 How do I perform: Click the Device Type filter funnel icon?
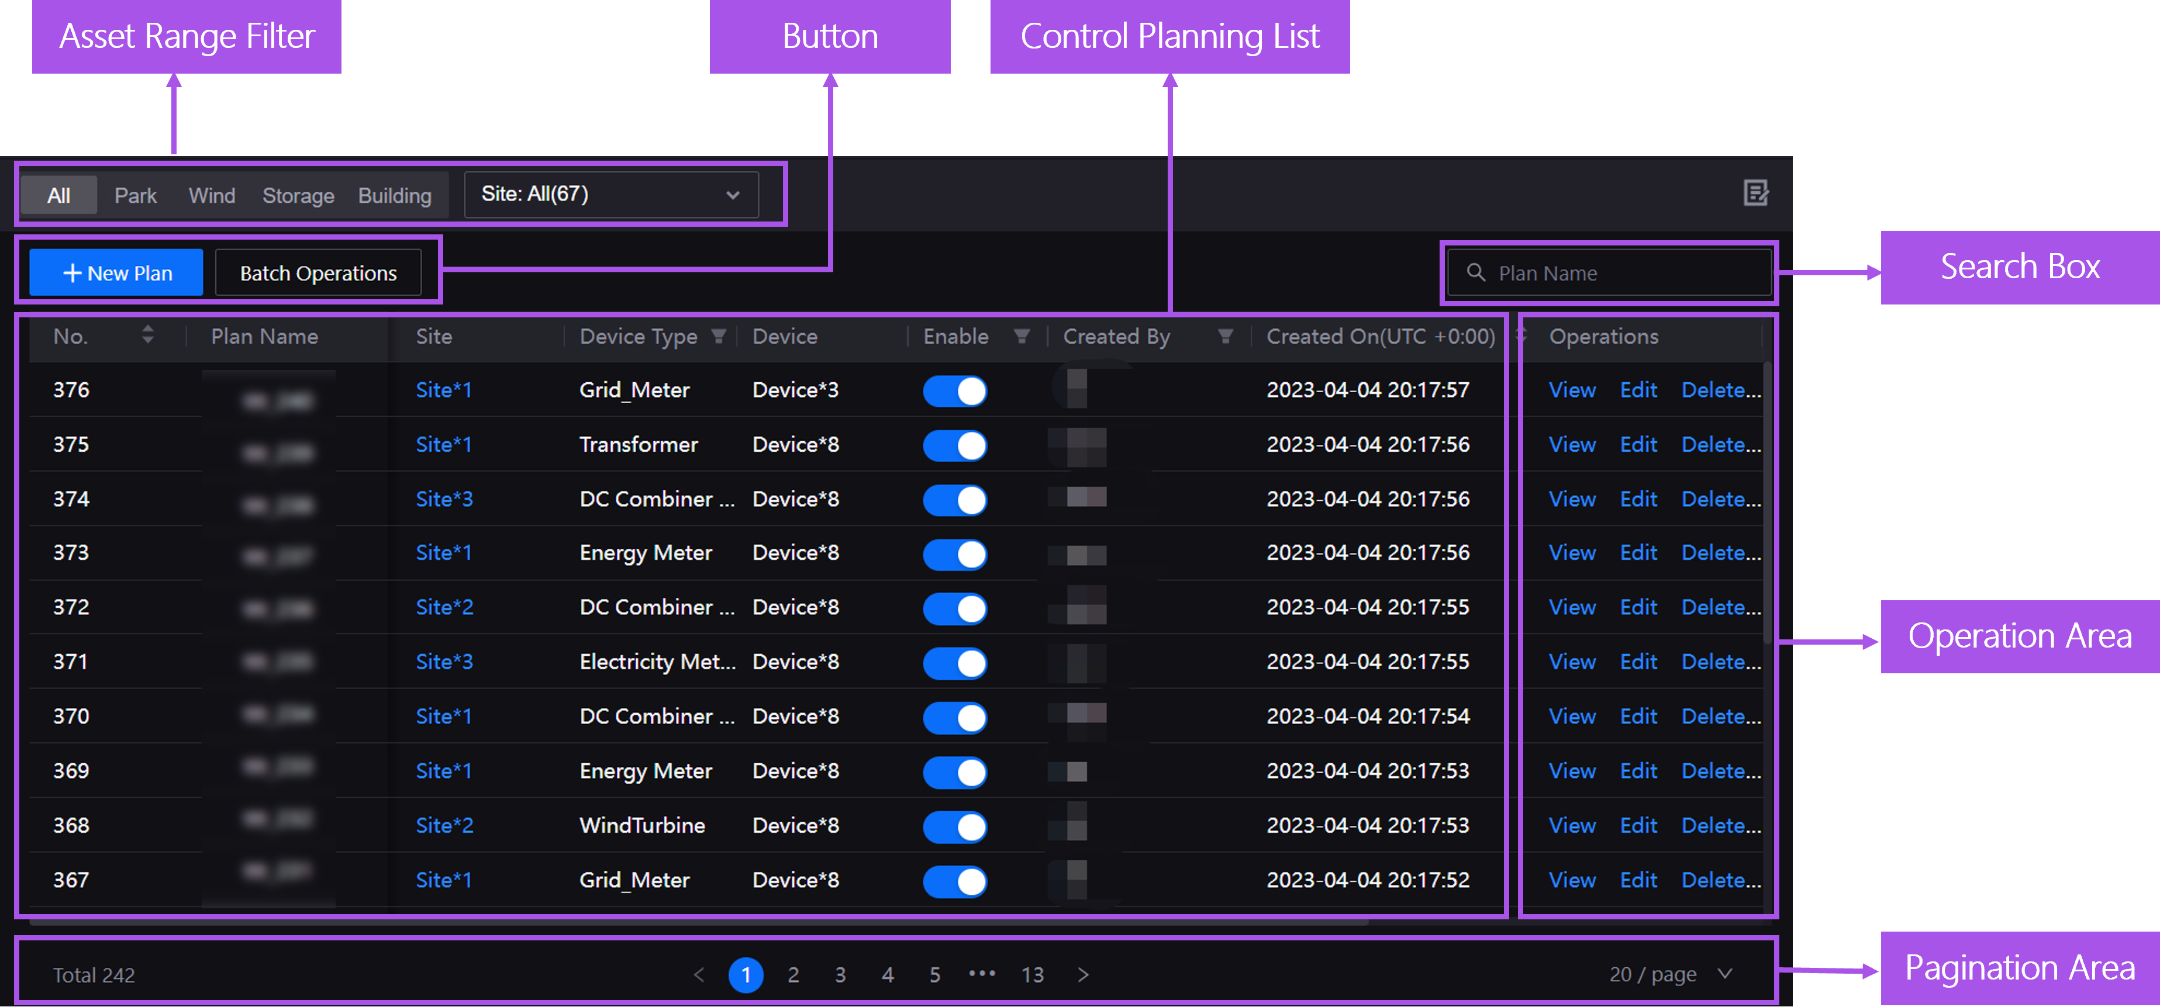(718, 336)
